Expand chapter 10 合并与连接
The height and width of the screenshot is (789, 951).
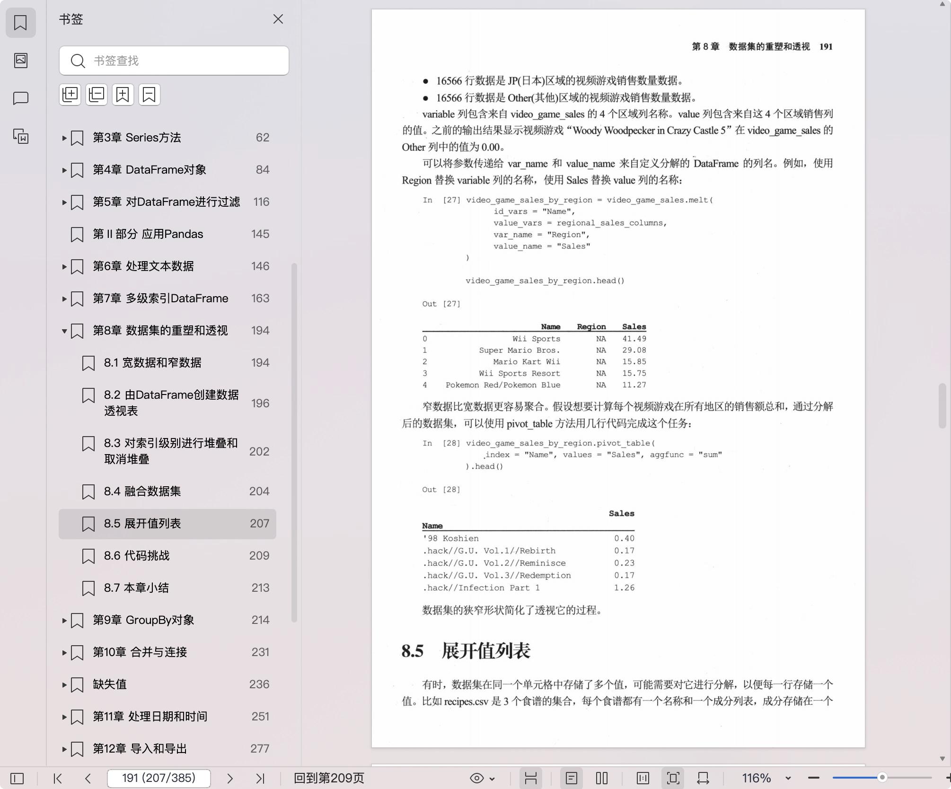point(64,652)
